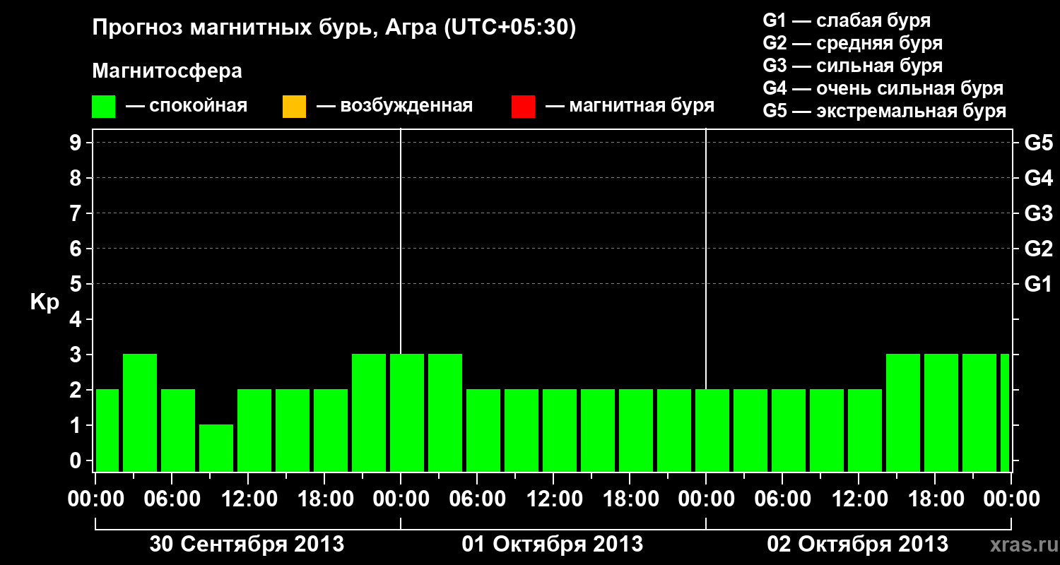Click the G1 label on right axis
This screenshot has height=565, width=1060.
pos(1039,284)
